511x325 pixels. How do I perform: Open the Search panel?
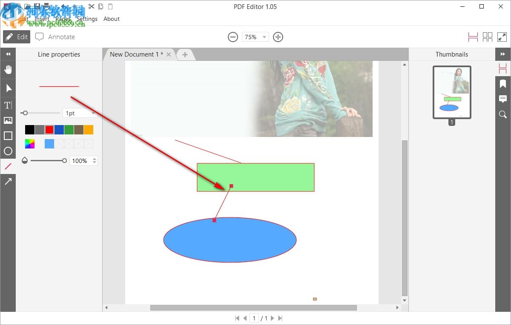(x=502, y=114)
